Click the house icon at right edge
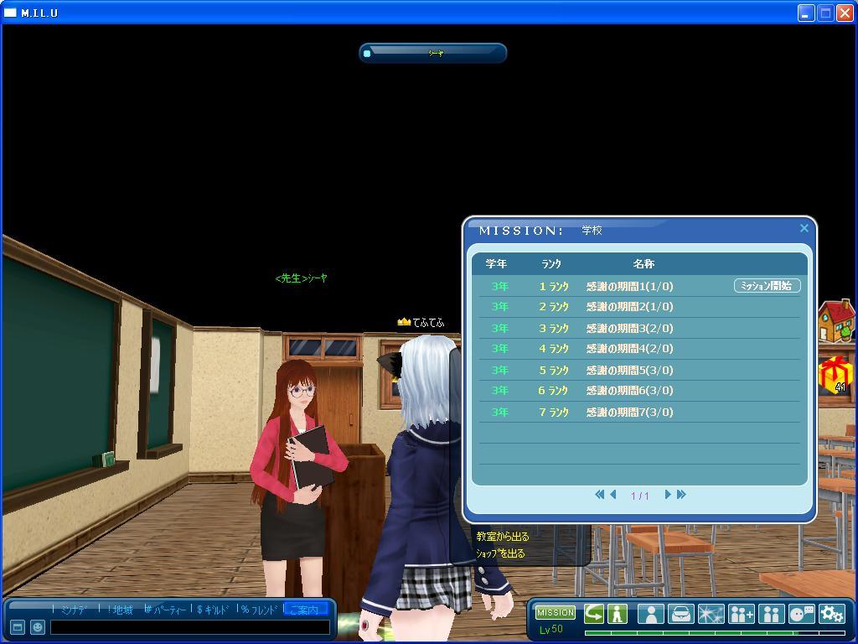This screenshot has width=858, height=644. point(835,321)
